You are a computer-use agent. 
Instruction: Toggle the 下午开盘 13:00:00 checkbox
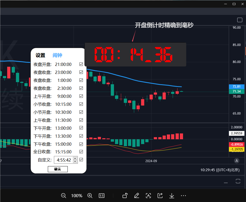(81, 128)
